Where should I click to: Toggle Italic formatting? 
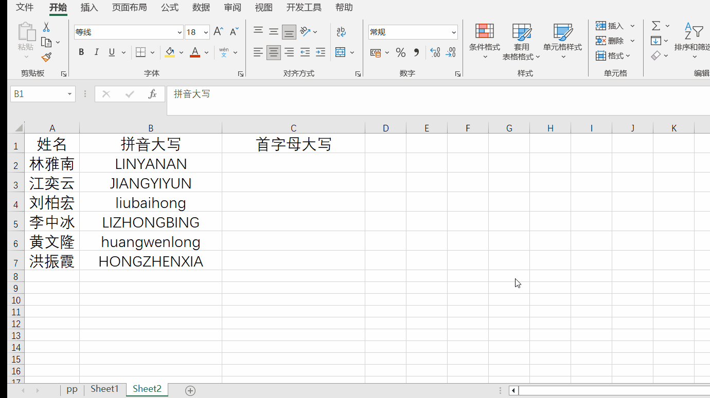coord(96,52)
